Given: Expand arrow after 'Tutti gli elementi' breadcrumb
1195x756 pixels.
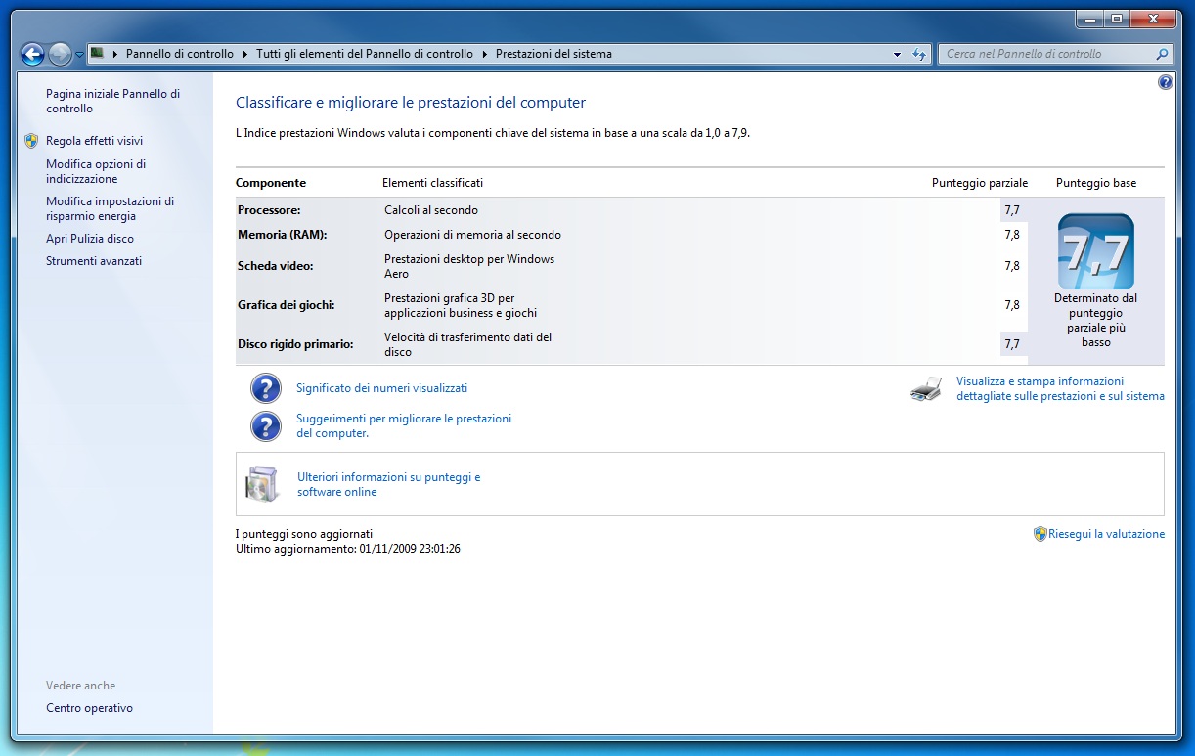Looking at the screenshot, I should coord(484,54).
